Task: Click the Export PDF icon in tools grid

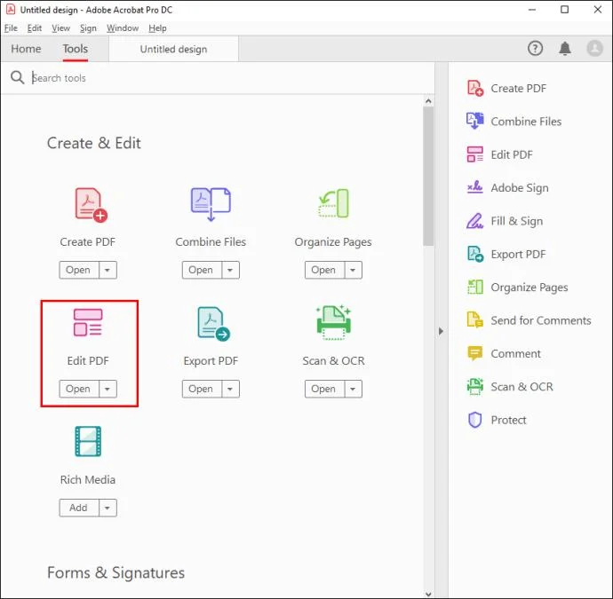Action: [x=213, y=324]
